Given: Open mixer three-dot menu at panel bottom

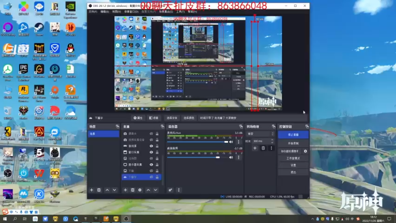Looking at the screenshot, I should point(179,190).
